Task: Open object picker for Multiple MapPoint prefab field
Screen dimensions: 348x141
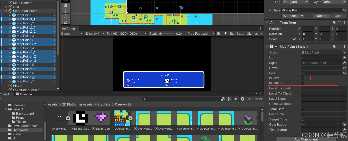Action: [x=344, y=10]
